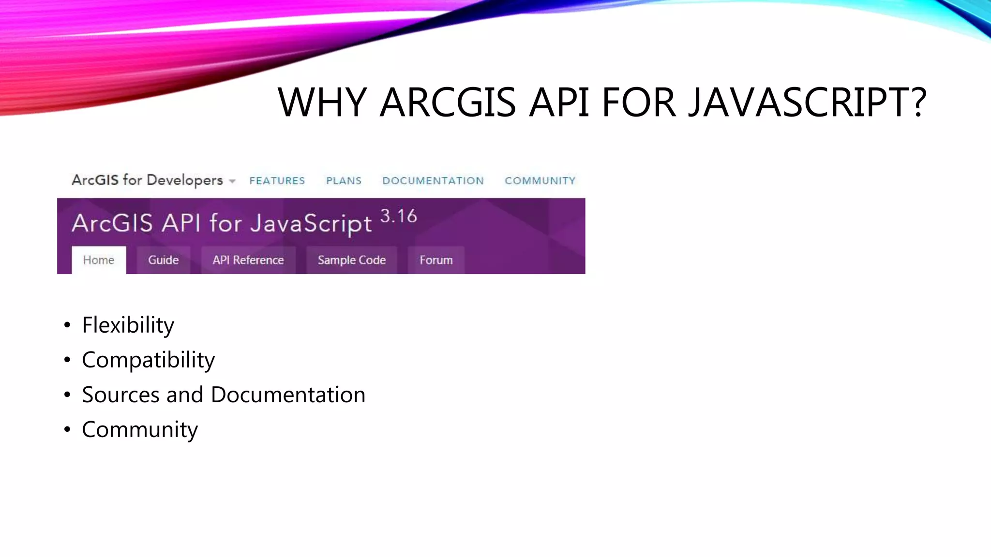Open the PLANS menu link
The image size is (991, 557).
click(344, 181)
